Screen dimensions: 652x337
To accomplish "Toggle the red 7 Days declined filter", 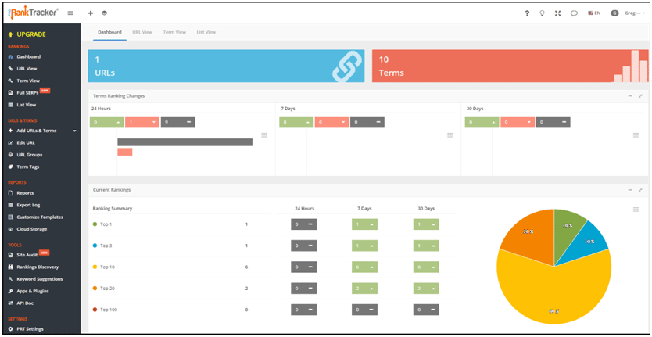I will click(331, 122).
